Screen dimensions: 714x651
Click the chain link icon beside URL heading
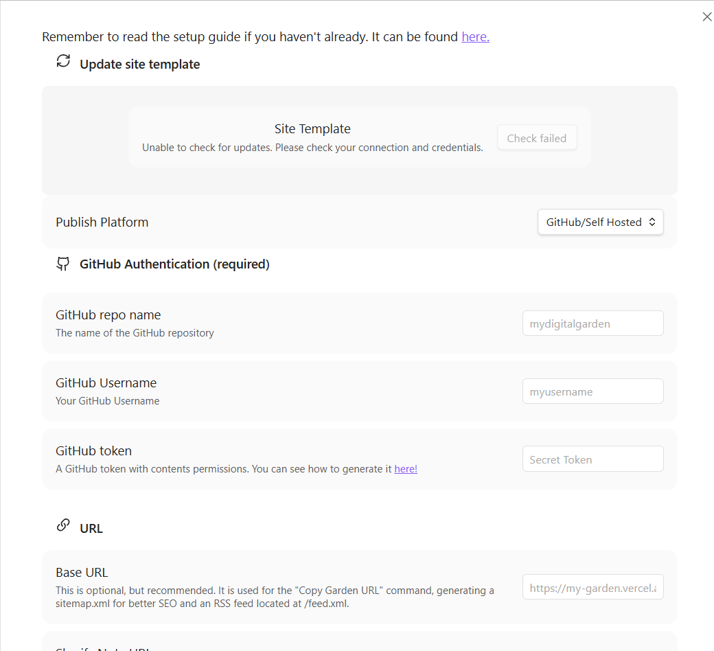[x=63, y=525]
